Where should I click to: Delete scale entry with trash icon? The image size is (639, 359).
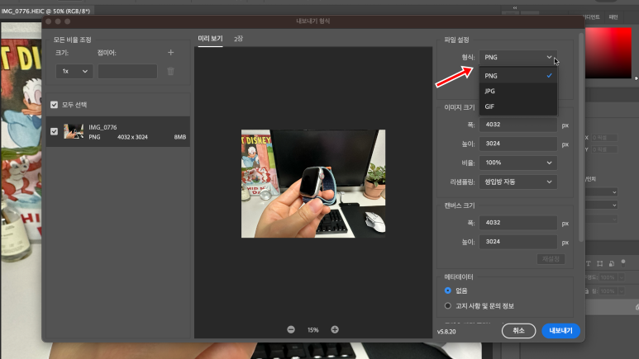[171, 71]
